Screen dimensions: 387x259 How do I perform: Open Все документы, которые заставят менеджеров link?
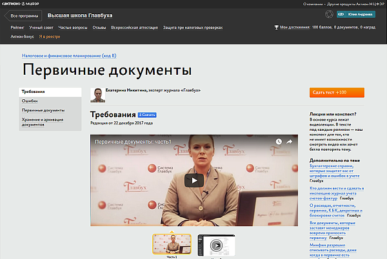coord(332,231)
